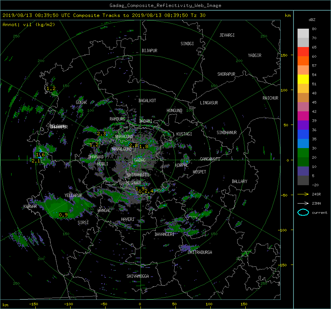Click the HUBLI city label
331x309 pixels.
[x=103, y=164]
